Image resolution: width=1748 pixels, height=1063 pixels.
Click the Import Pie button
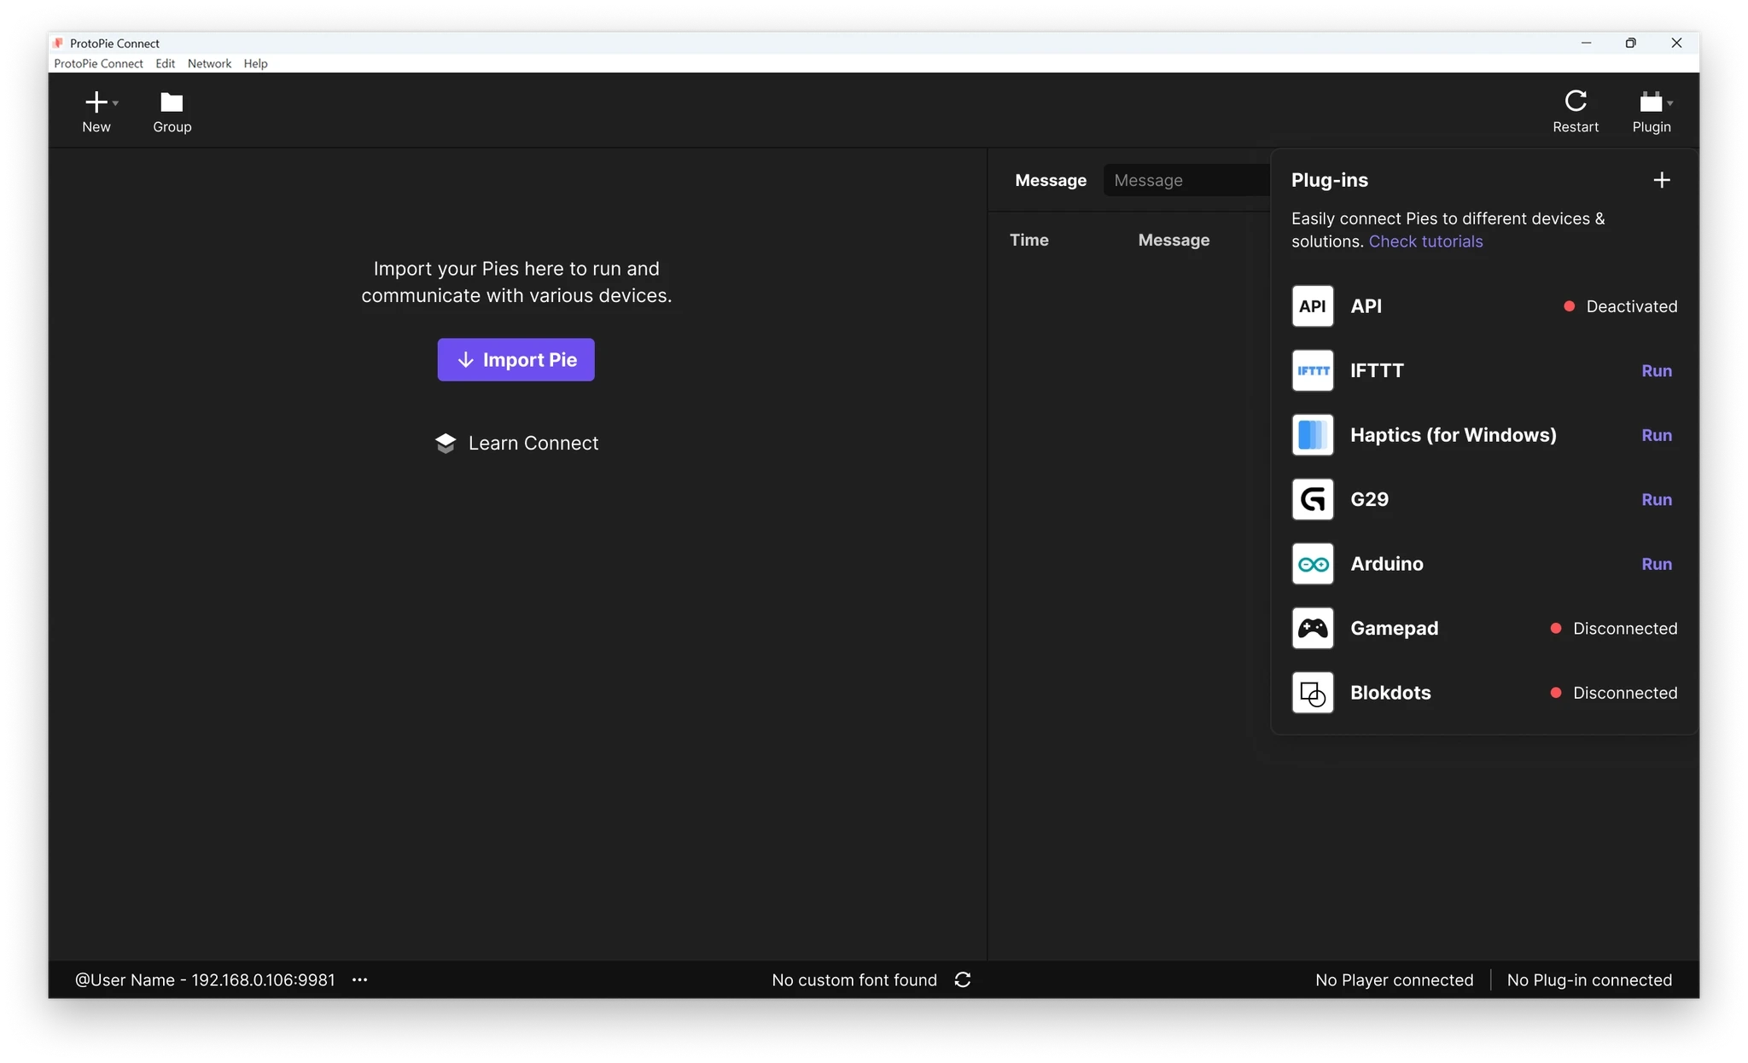(x=516, y=360)
